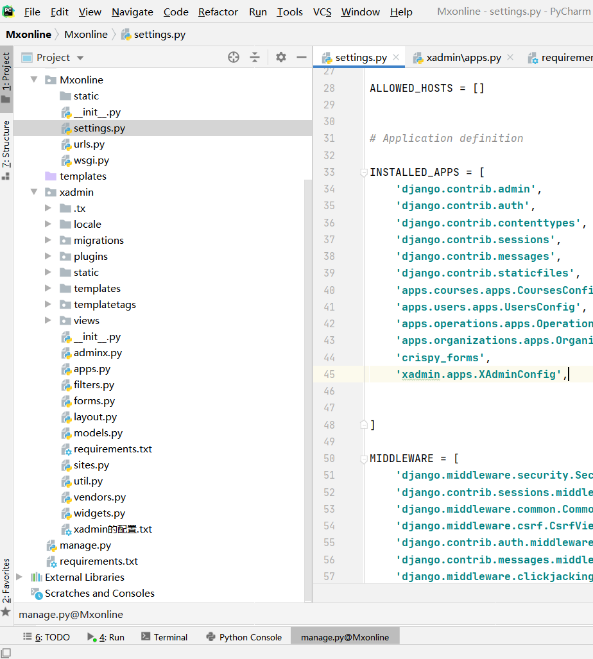Click the closing fold marker on line 48
This screenshot has width=593, height=659.
click(x=364, y=425)
